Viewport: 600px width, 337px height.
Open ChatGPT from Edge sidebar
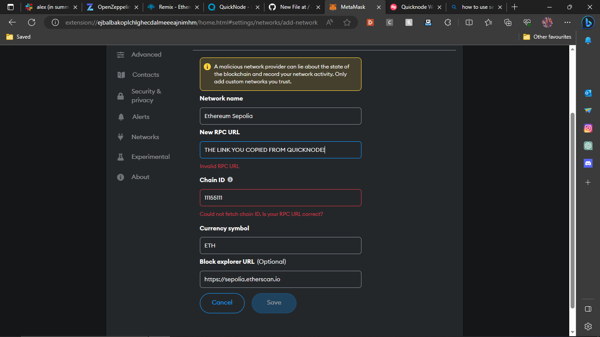tap(588, 146)
